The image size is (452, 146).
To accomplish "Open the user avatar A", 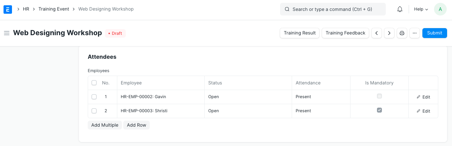I will [x=440, y=9].
